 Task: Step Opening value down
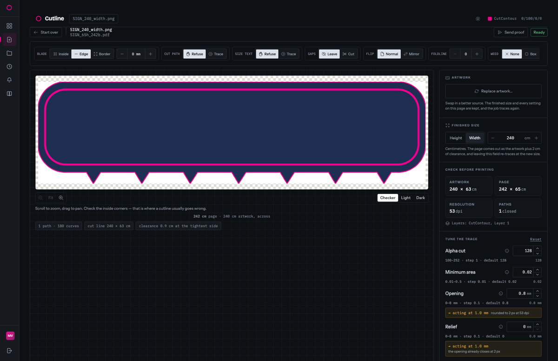[538, 296]
